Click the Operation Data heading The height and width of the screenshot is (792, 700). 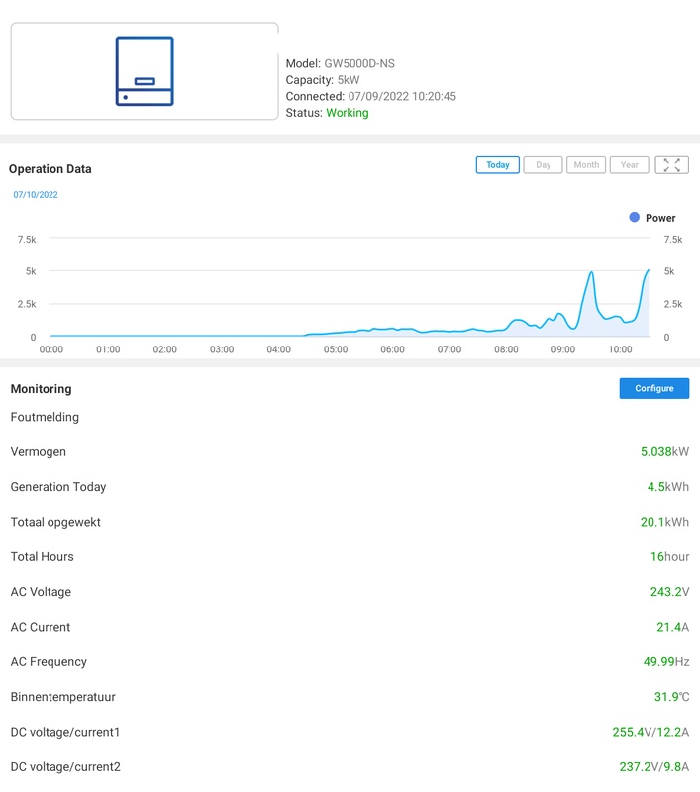click(x=50, y=169)
